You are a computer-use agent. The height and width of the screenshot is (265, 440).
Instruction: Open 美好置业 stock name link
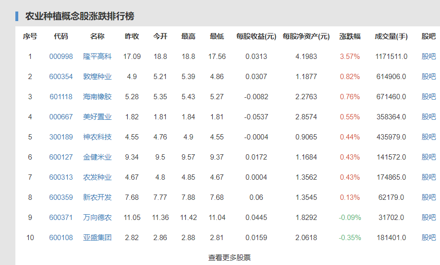98,117
